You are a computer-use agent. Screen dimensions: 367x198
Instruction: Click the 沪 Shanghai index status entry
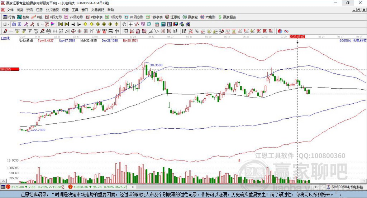tap(35, 187)
